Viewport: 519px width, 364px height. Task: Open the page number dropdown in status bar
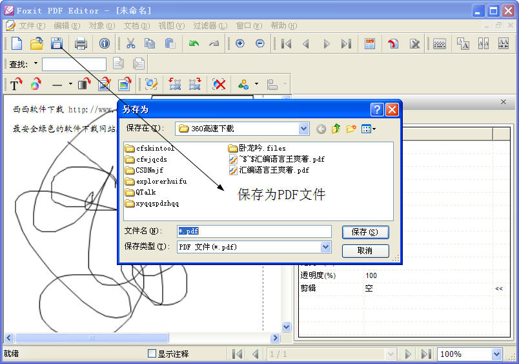pos(391,354)
